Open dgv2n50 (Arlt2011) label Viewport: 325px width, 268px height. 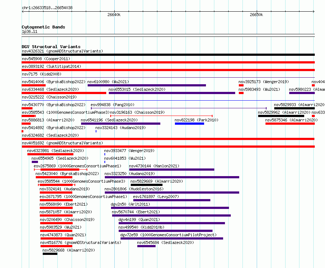pyautogui.click(x=131, y=204)
